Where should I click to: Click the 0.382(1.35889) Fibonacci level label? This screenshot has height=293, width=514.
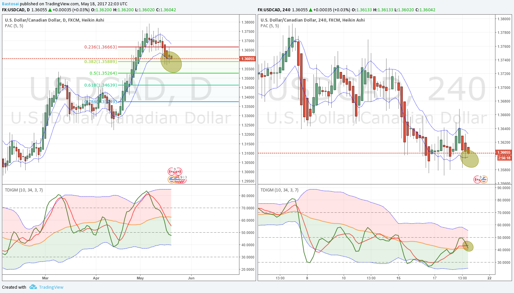point(101,61)
